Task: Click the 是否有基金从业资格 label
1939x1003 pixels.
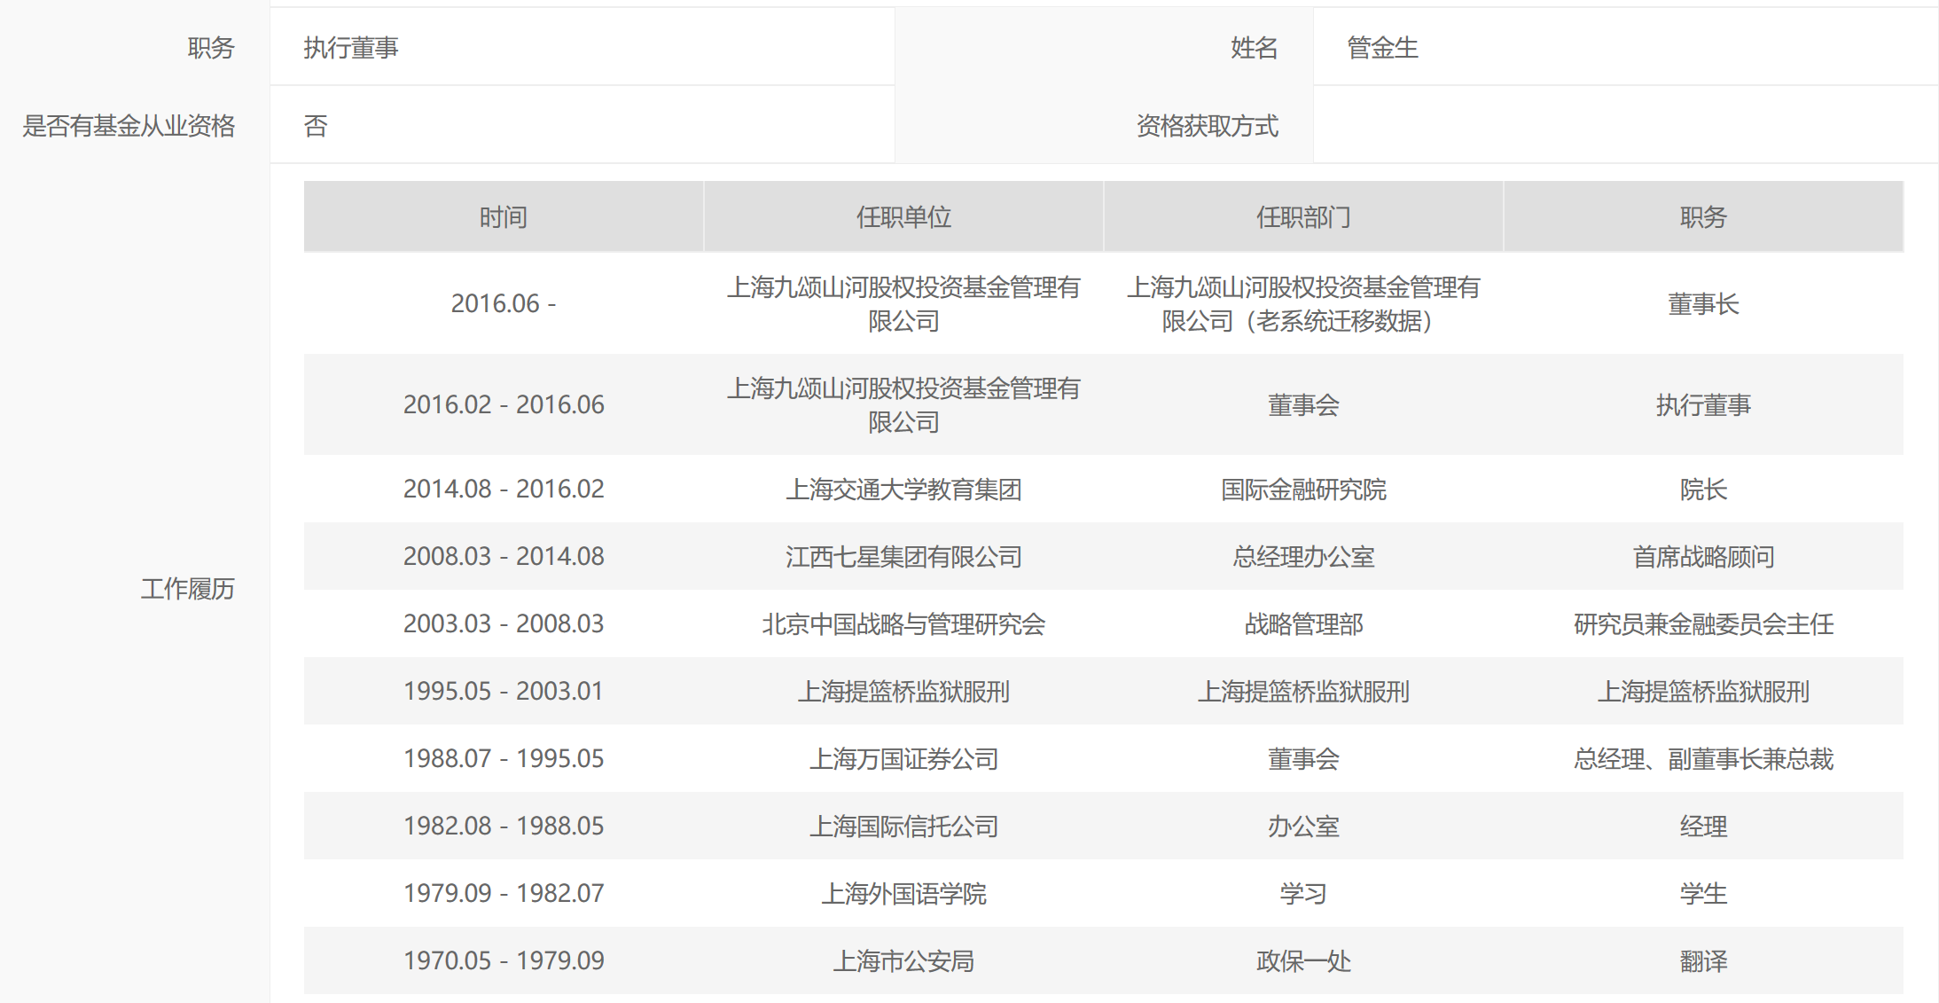Action: point(129,126)
